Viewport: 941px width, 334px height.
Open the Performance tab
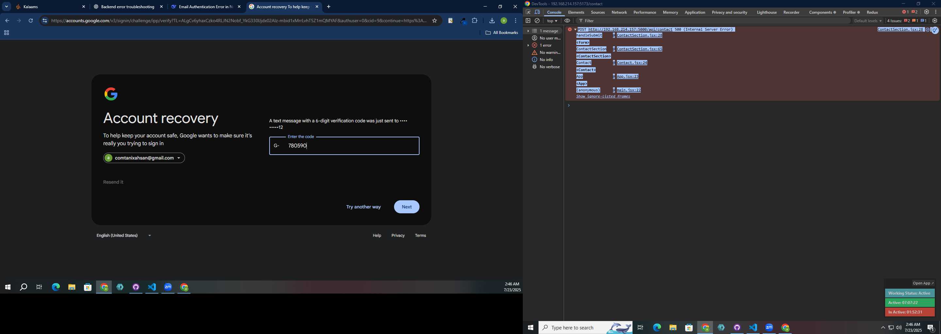(x=645, y=12)
